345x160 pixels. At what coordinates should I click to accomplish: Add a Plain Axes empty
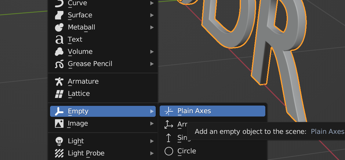(x=194, y=111)
